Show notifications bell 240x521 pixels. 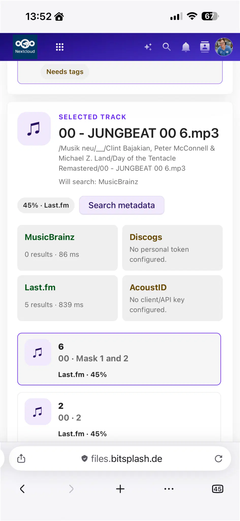pos(186,47)
